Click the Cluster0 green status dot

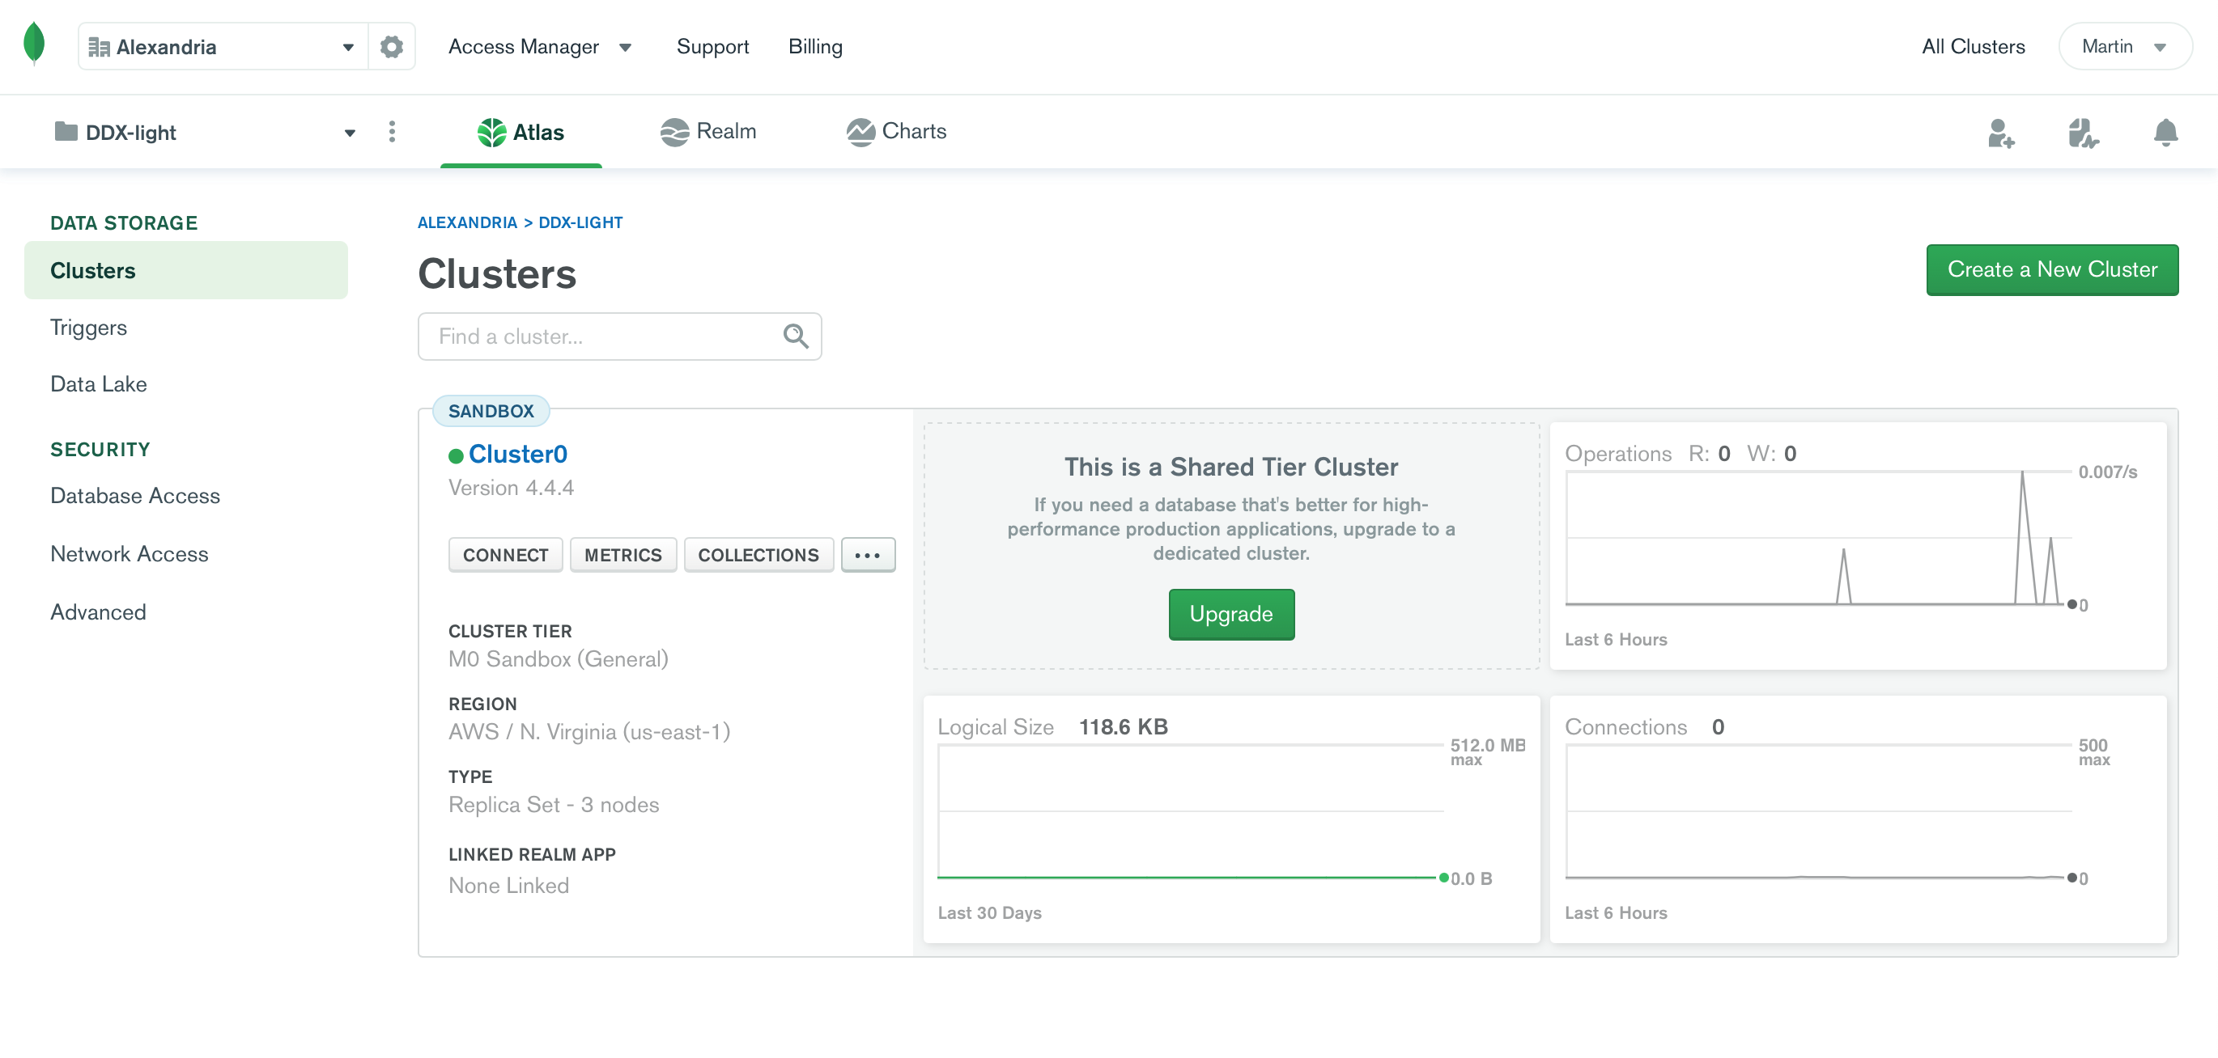[x=457, y=456]
